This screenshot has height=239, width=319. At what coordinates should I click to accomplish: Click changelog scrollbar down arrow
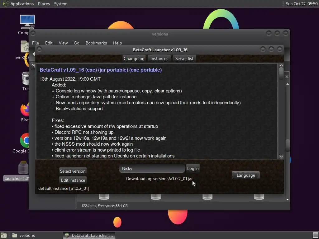click(281, 157)
